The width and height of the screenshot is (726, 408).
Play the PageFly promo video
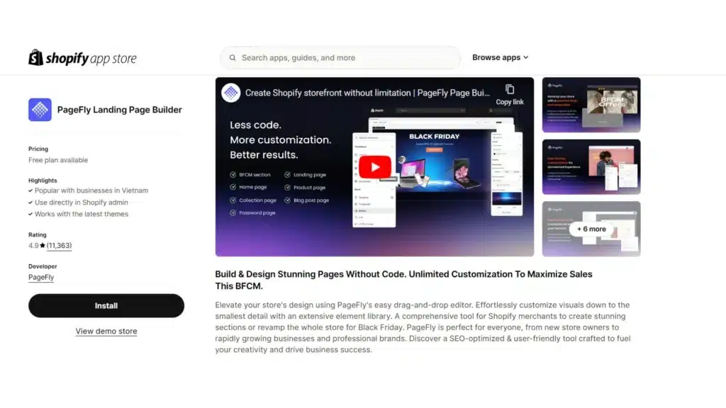click(x=374, y=166)
